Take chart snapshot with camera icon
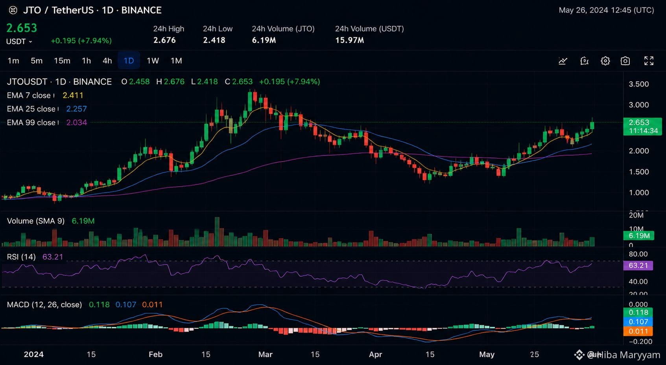 [625, 61]
